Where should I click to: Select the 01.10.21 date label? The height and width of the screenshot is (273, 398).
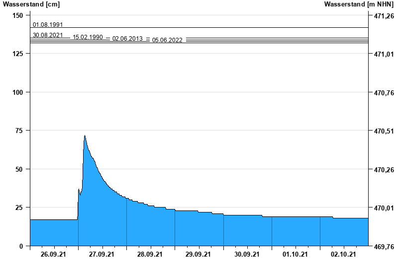(x=296, y=255)
